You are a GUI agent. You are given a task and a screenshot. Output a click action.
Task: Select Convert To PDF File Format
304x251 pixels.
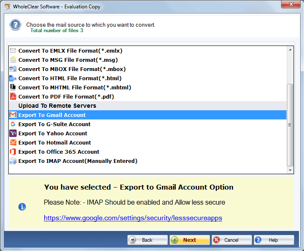tap(148, 96)
